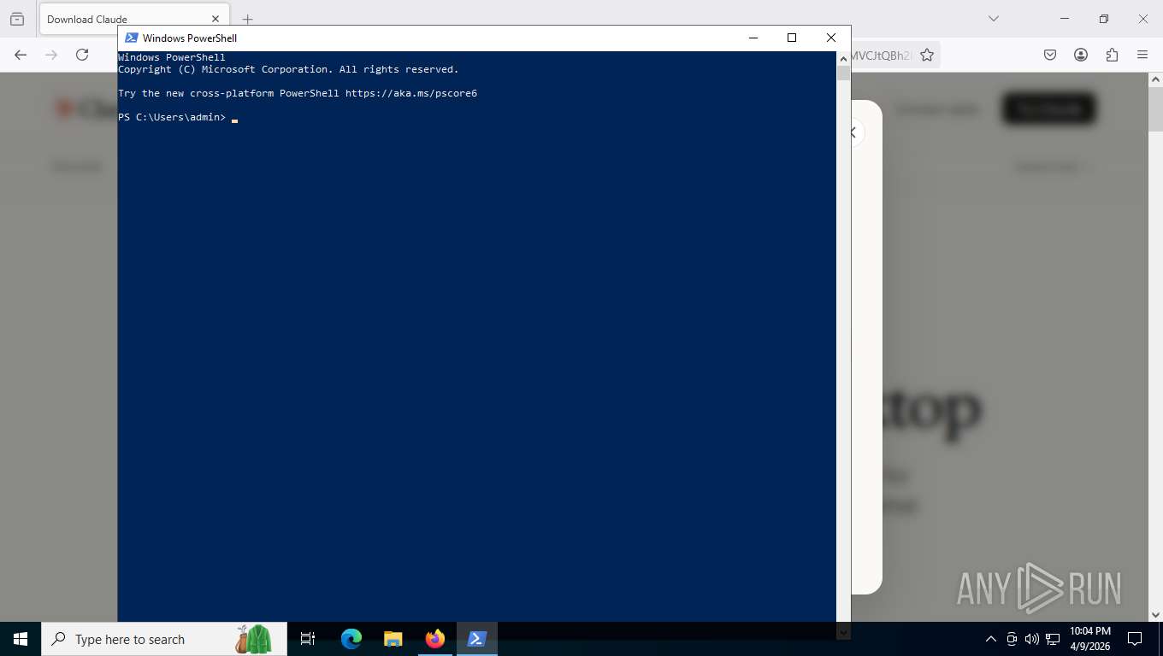This screenshot has width=1163, height=656.
Task: Click the Firefox page scrollbar up arrow
Action: 1155,79
